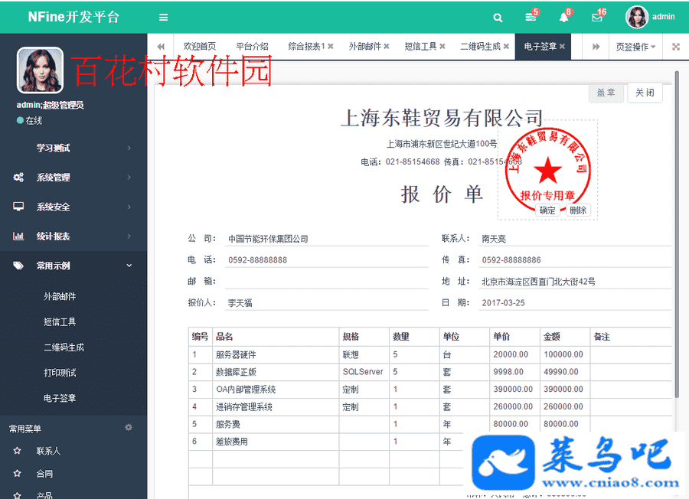
Task: Switch to the 外部邮件 tab
Action: coord(364,47)
